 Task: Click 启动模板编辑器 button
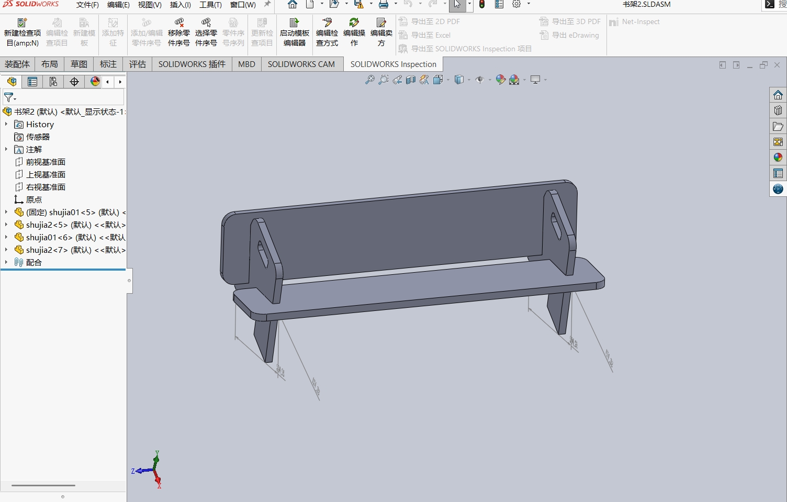point(295,32)
